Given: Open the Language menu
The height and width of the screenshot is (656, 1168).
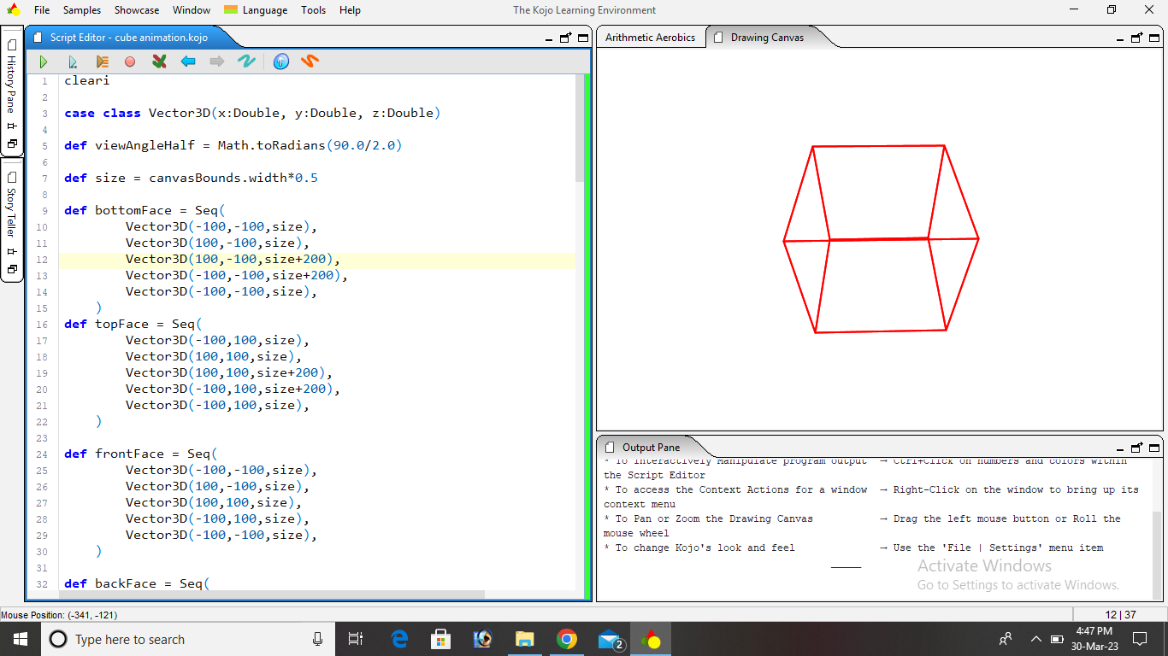Looking at the screenshot, I should point(256,10).
